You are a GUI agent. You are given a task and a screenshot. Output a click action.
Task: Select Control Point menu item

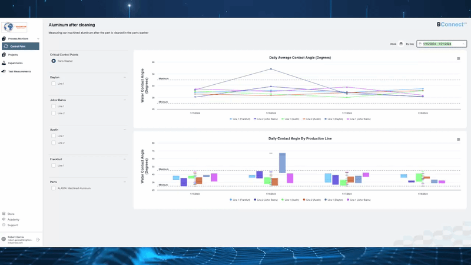[x=21, y=47]
